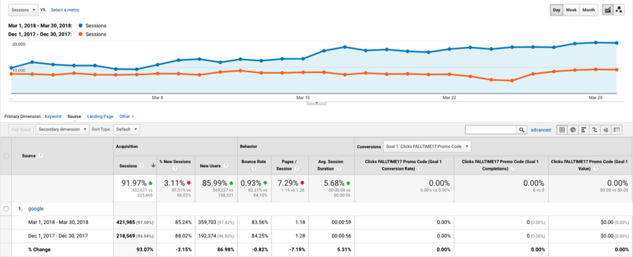Image resolution: width=633 pixels, height=257 pixels.
Task: Click the 86.98% new users change
Action: (x=226, y=250)
